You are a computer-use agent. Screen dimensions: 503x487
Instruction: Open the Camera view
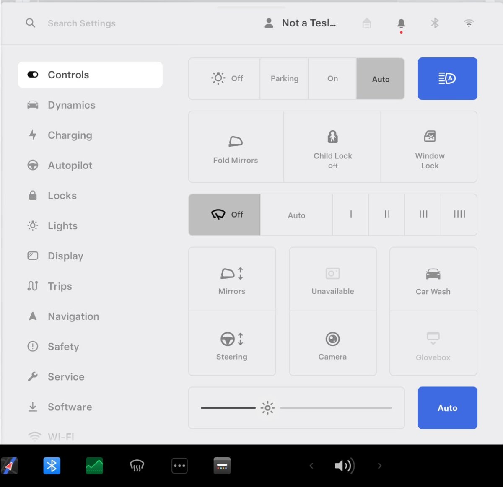[332, 344]
